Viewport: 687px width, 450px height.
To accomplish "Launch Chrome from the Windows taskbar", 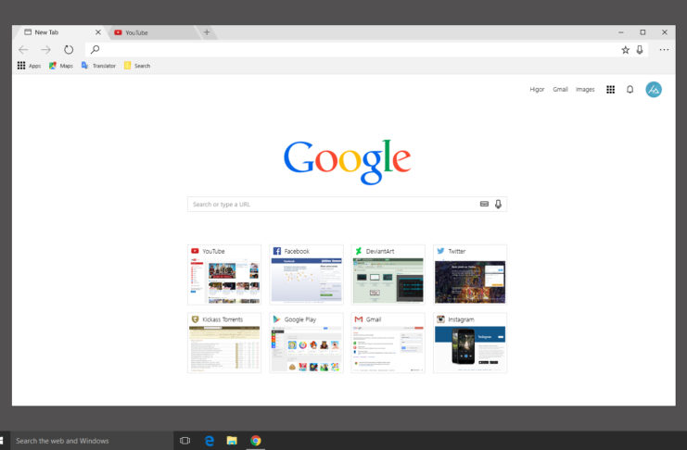I will click(255, 441).
